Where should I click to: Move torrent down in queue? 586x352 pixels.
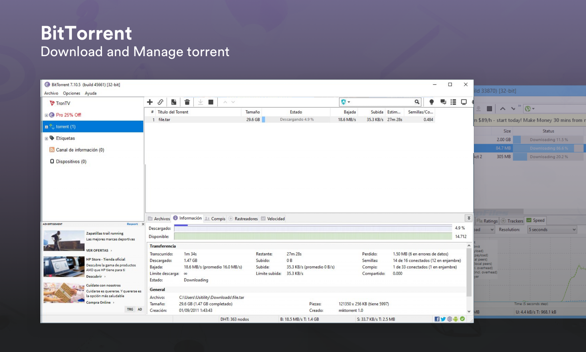tap(233, 102)
